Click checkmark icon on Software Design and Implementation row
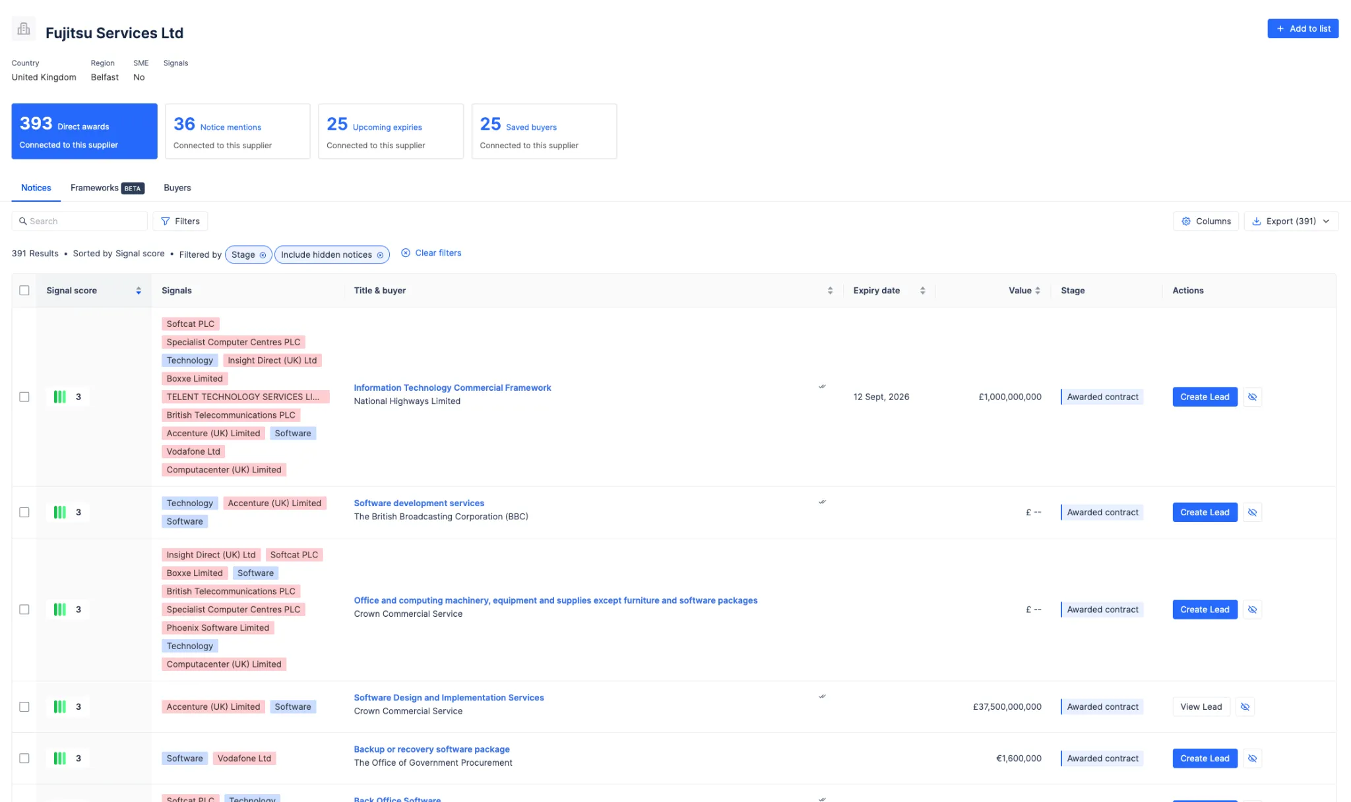Screen dimensions: 1351x802 click(x=822, y=697)
